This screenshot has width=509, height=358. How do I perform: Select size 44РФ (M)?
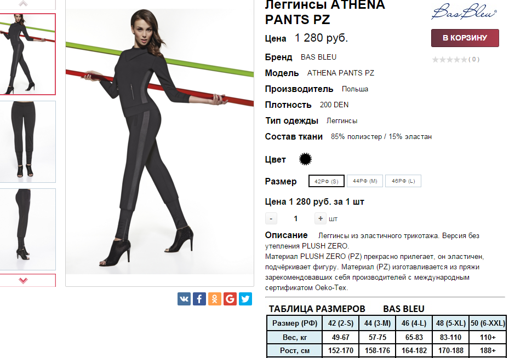(x=365, y=181)
